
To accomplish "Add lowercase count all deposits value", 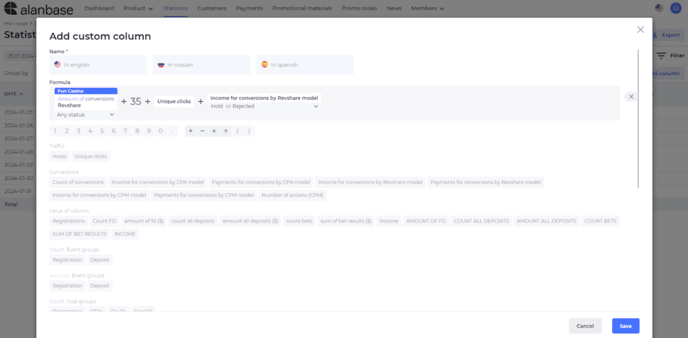I will (x=193, y=221).
